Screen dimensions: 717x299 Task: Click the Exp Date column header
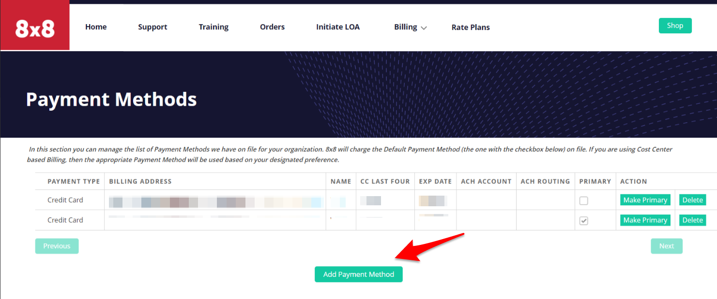pyautogui.click(x=435, y=182)
